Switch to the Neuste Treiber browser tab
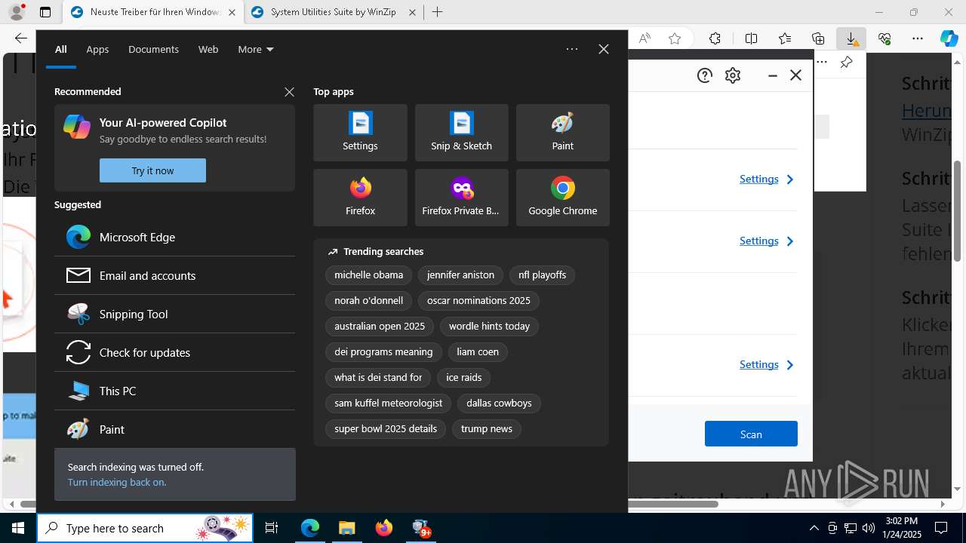The width and height of the screenshot is (966, 543). click(154, 12)
